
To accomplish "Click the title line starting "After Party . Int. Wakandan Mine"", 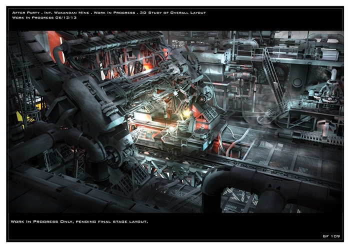I will coord(109,12).
